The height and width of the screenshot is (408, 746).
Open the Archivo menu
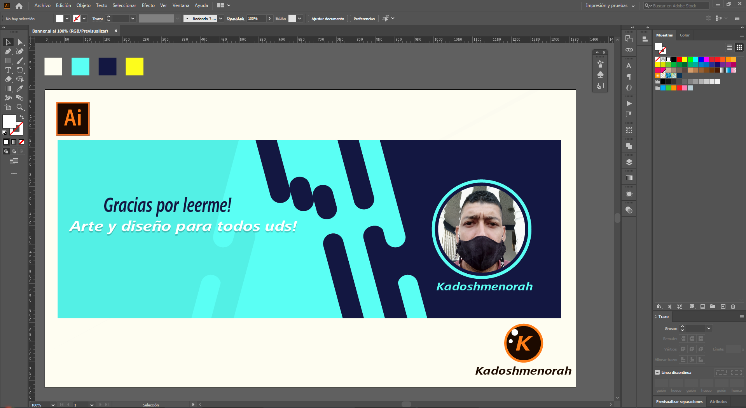click(42, 5)
